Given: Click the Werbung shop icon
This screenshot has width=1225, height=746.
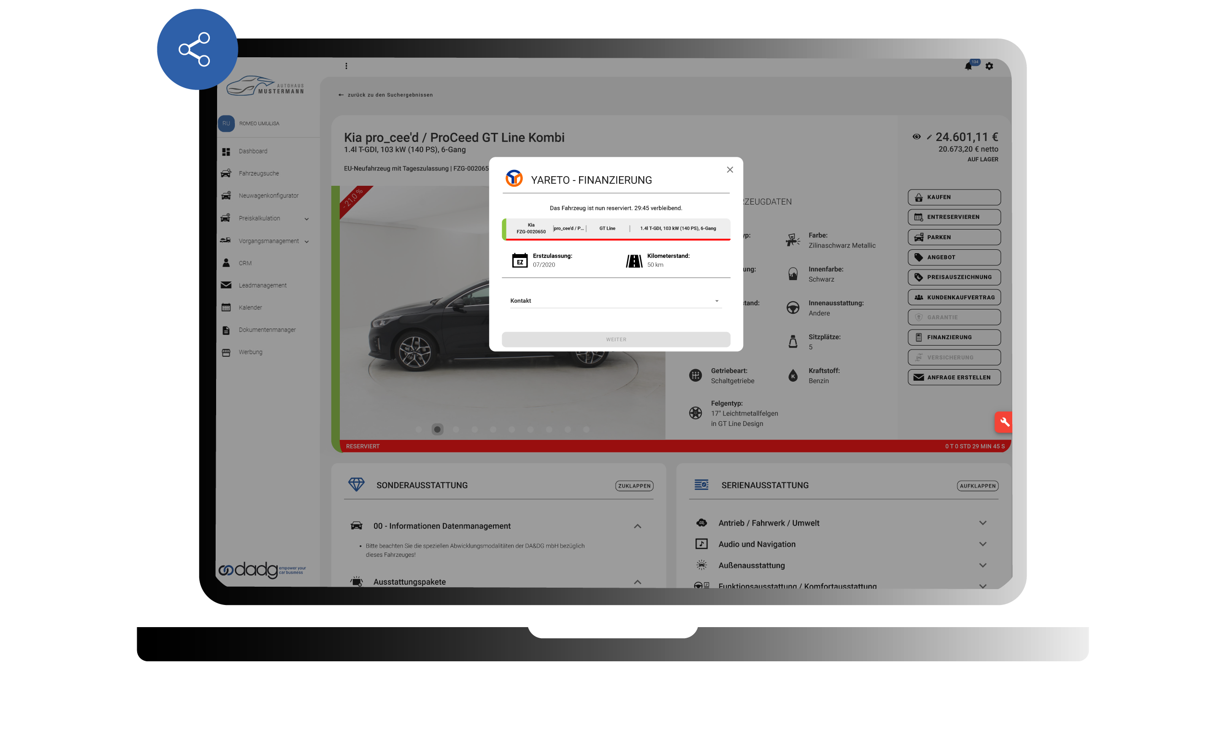Looking at the screenshot, I should click(x=226, y=352).
